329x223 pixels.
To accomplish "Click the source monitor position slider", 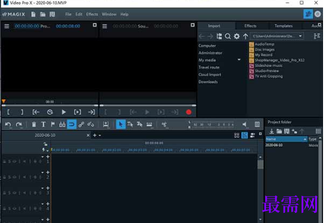I will [148, 105].
